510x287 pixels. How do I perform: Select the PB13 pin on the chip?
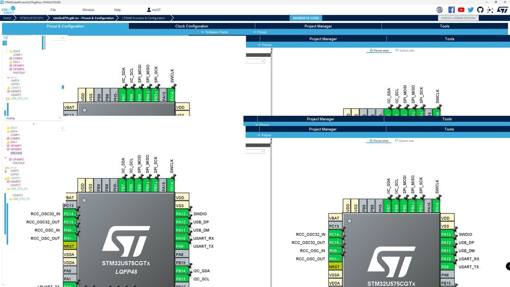coord(182,279)
